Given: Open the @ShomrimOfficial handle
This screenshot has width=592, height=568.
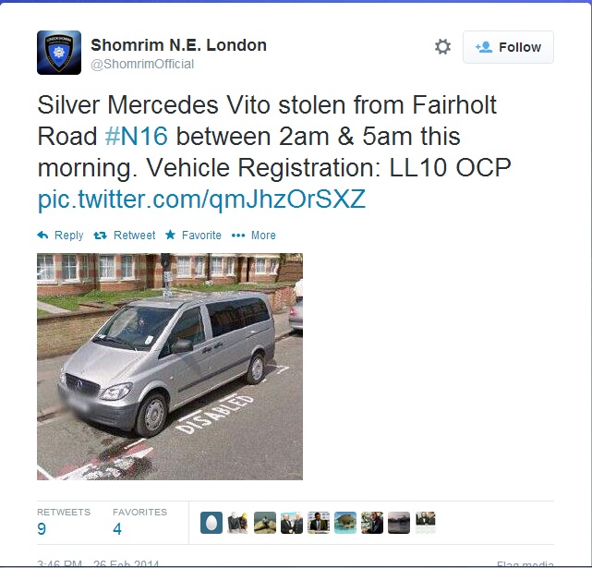Looking at the screenshot, I should pos(142,64).
